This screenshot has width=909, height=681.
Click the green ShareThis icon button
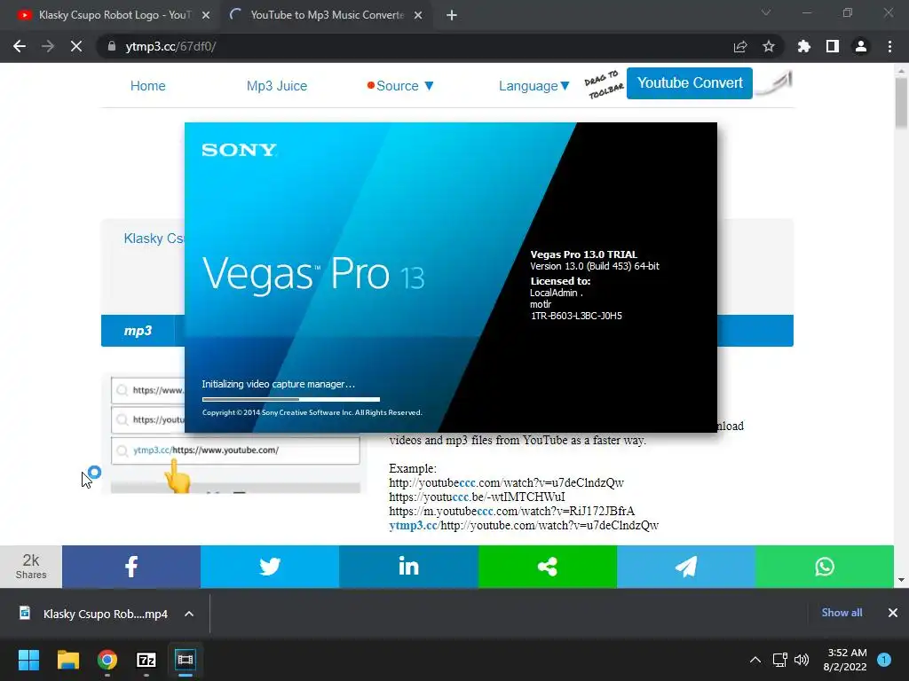547,567
